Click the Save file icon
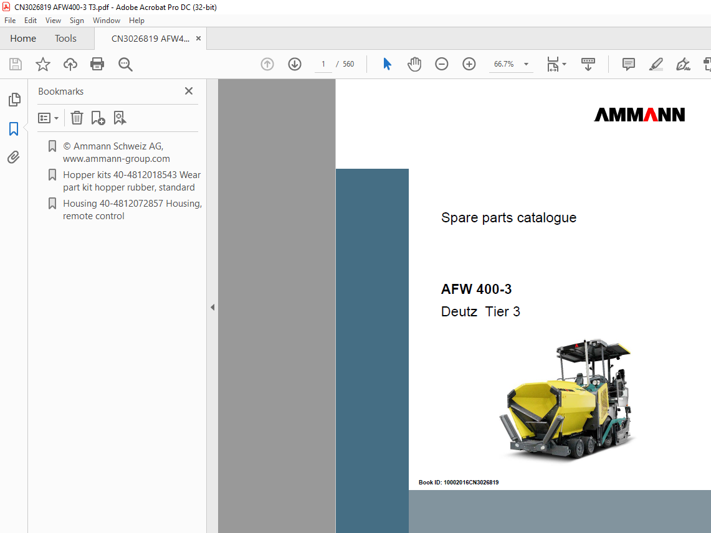This screenshot has width=711, height=533. pyautogui.click(x=16, y=64)
